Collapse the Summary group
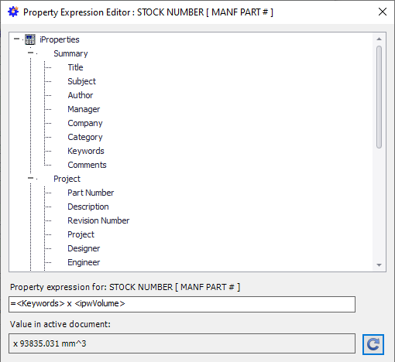The image size is (395, 362). (x=30, y=53)
